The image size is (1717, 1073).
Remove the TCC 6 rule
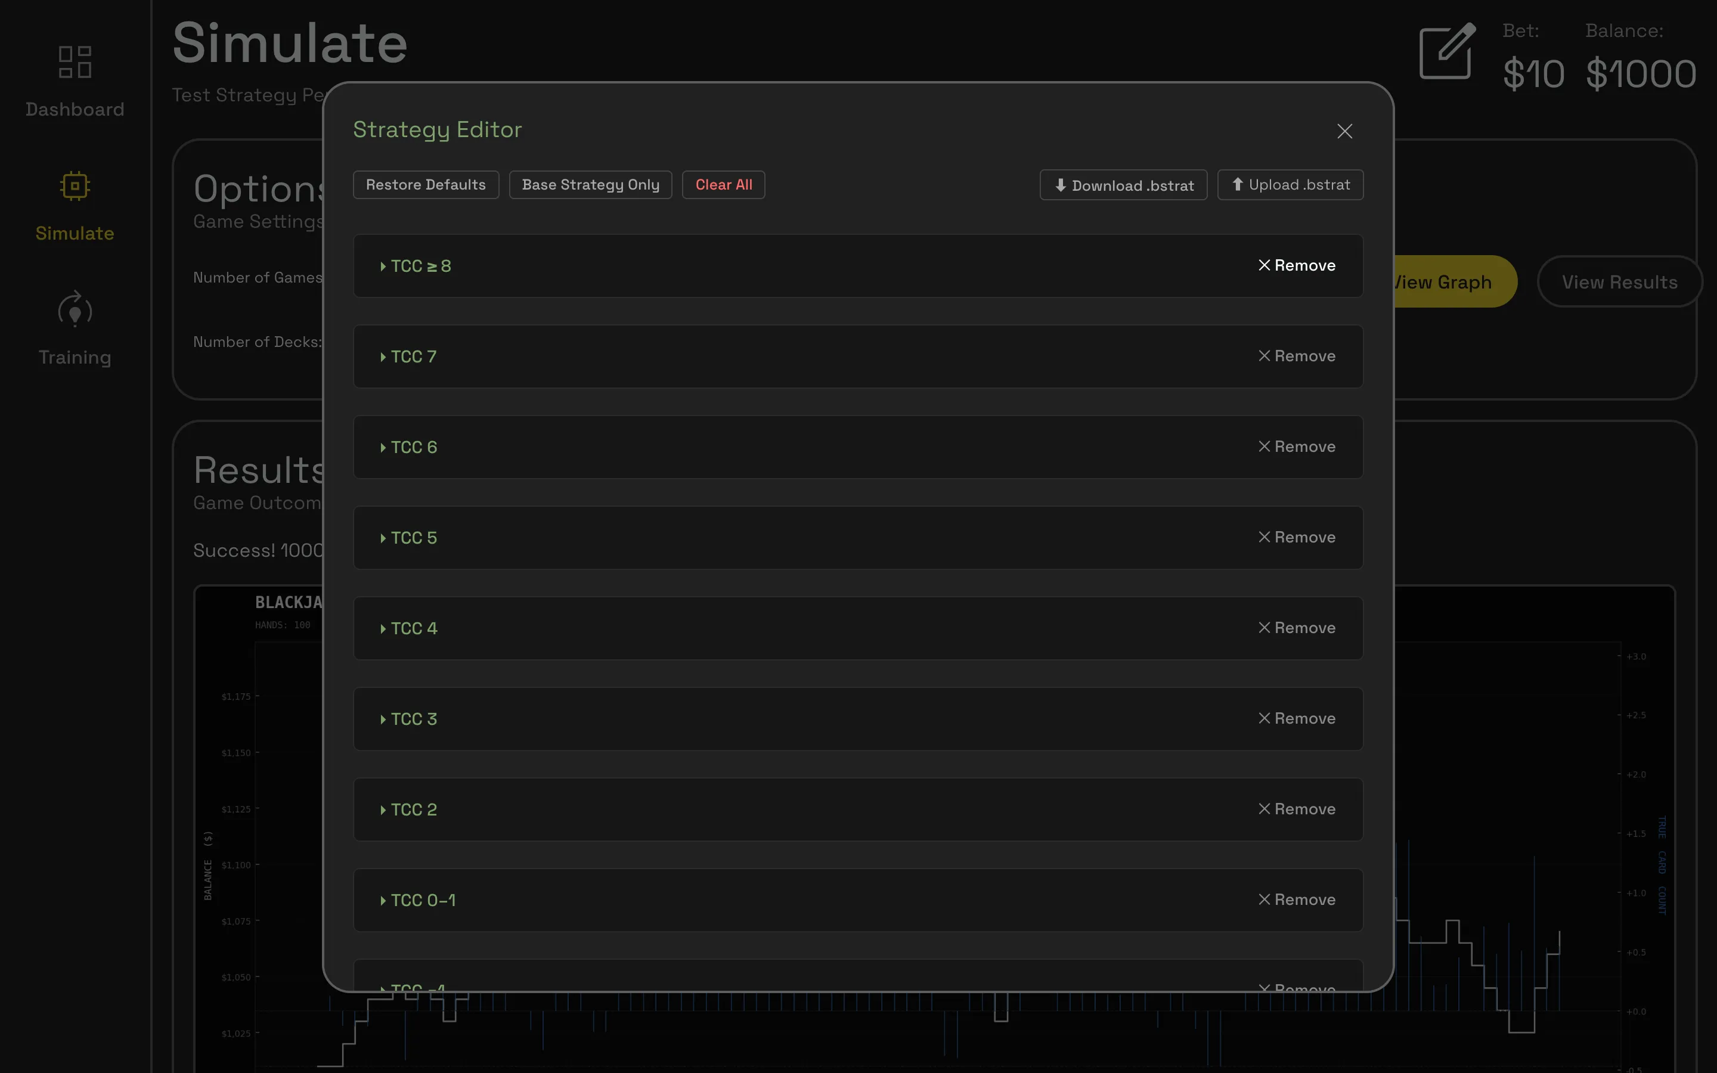coord(1297,446)
